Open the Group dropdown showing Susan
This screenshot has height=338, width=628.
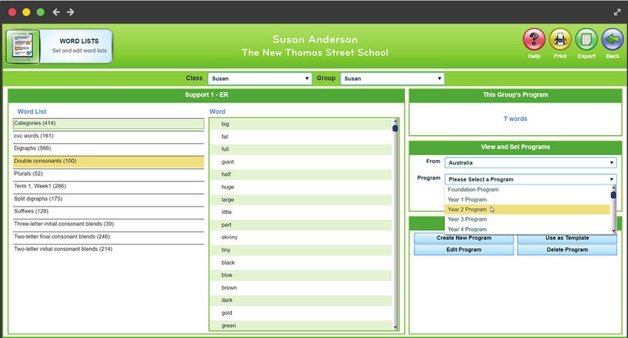[392, 78]
